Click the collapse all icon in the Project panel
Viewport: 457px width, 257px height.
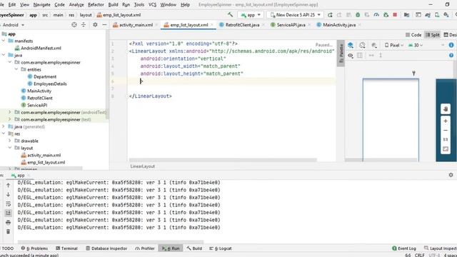point(84,25)
